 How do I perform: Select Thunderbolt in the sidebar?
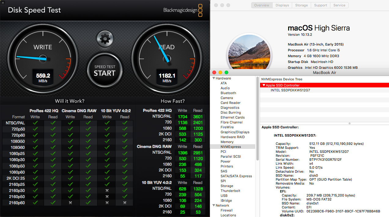point(230,191)
